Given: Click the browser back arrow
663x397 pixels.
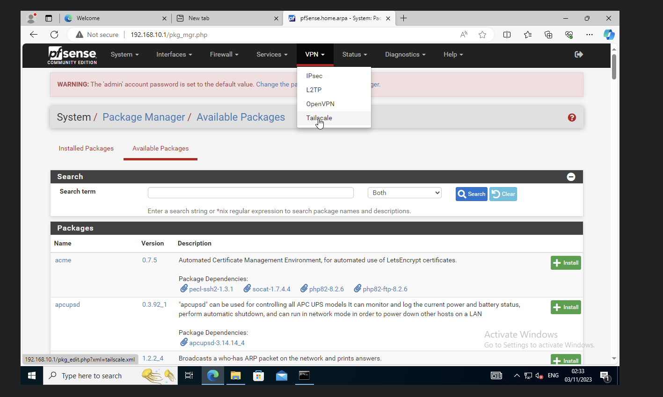Looking at the screenshot, I should (x=33, y=35).
